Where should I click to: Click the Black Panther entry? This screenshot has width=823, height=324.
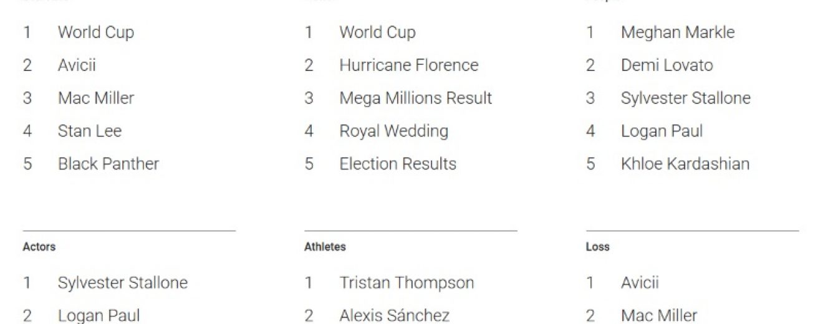108,164
